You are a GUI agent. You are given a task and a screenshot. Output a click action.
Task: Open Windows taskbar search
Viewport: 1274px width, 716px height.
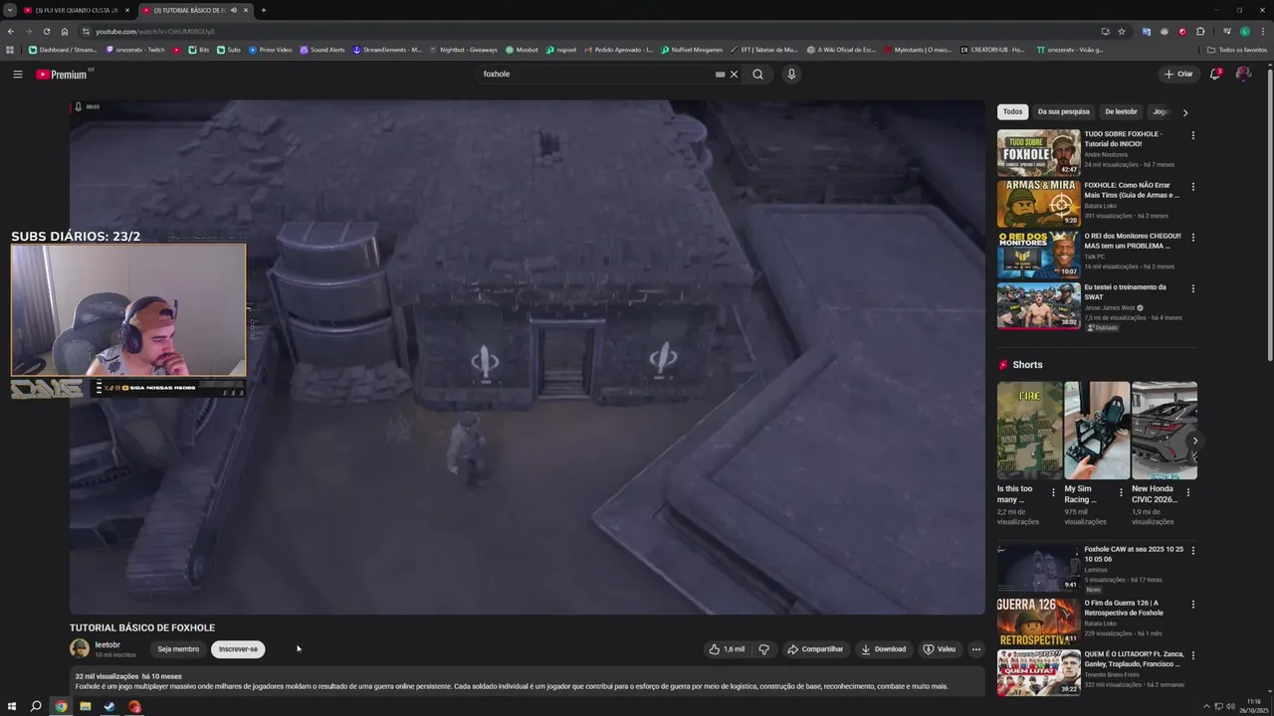36,707
